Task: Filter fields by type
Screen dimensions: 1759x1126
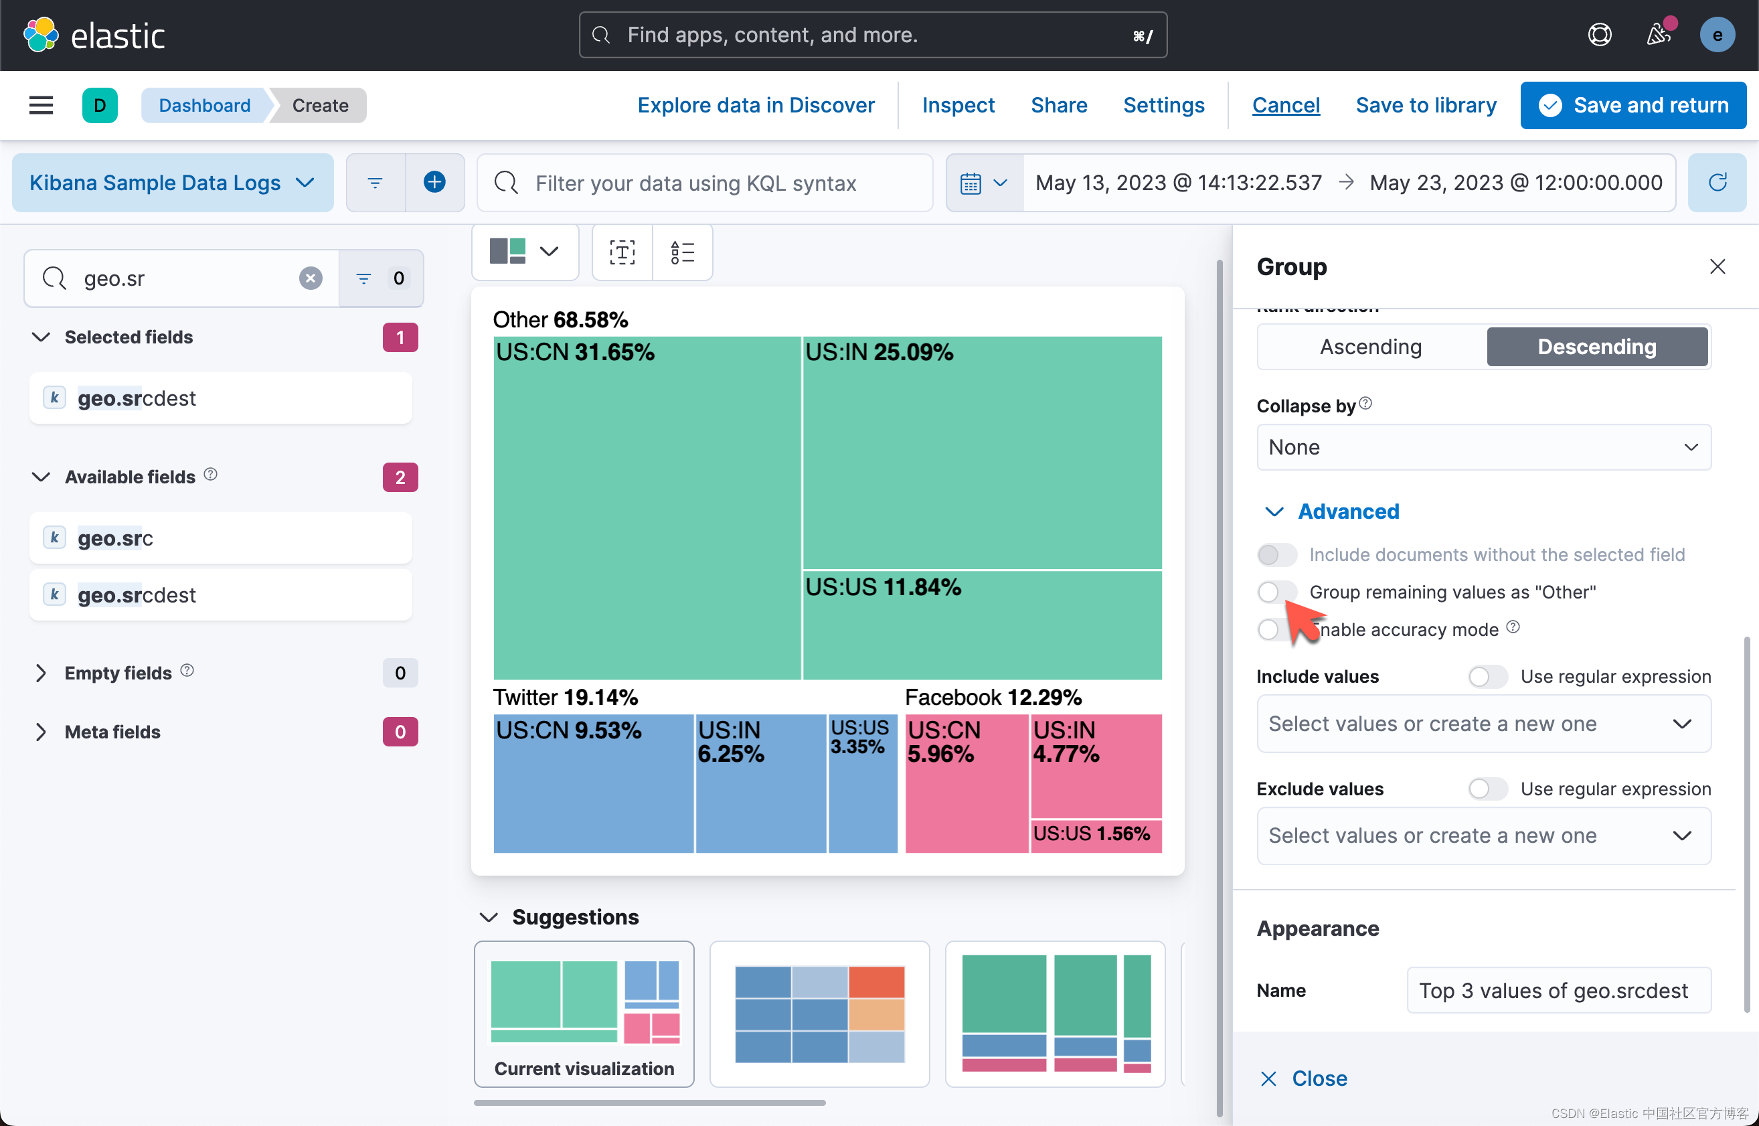Action: click(381, 278)
